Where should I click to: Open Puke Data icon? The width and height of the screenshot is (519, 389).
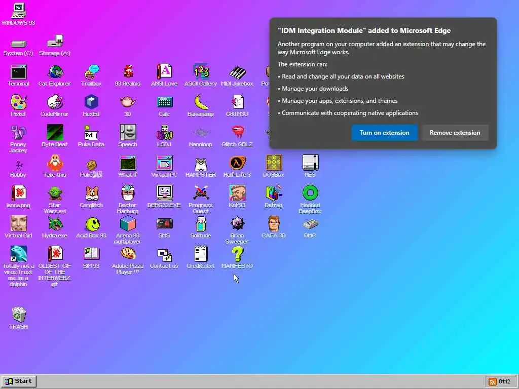(91, 133)
